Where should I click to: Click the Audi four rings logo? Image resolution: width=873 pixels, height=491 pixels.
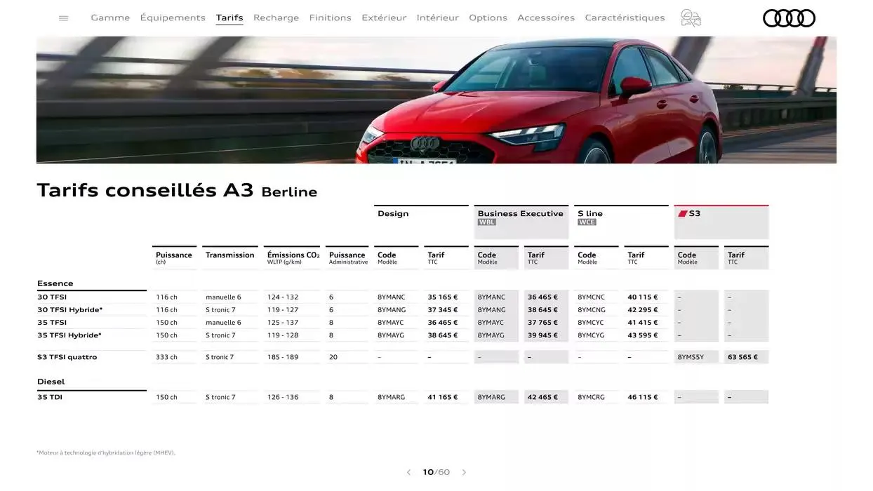tap(789, 18)
